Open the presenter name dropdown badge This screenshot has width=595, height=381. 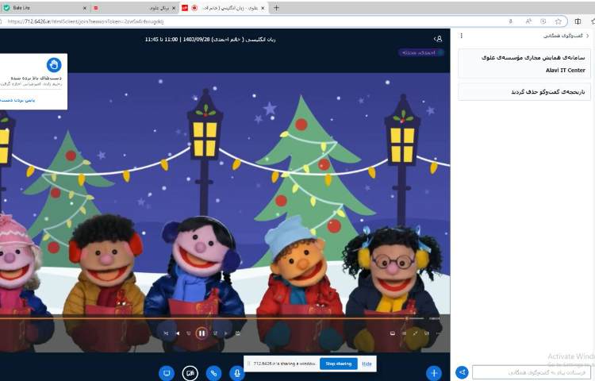[420, 52]
